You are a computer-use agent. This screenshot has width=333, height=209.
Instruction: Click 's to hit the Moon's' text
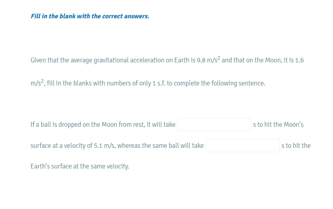click(278, 125)
